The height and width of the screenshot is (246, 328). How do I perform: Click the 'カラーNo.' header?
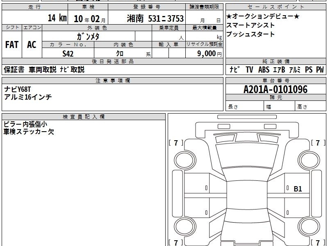click(68, 45)
